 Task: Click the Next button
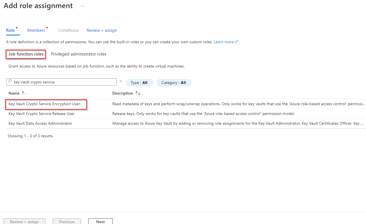coord(101,221)
